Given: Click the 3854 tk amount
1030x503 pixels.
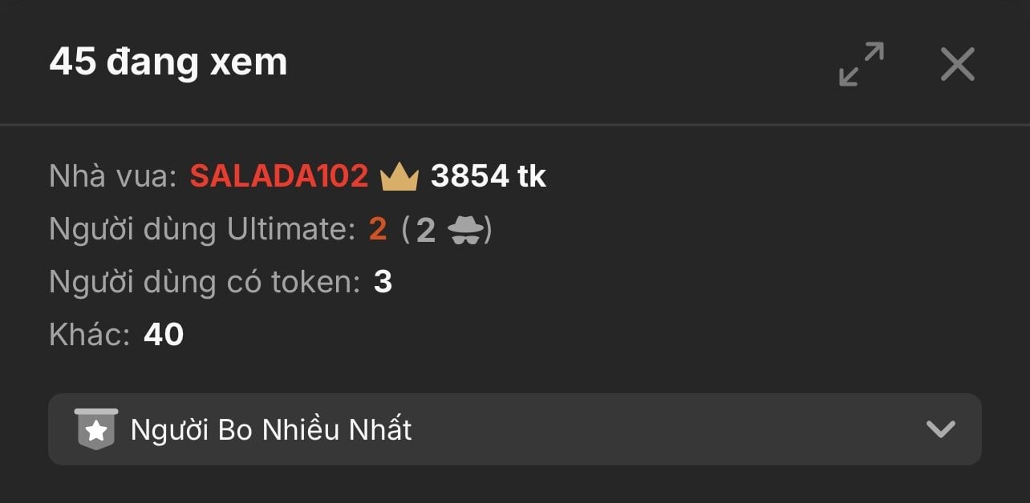Looking at the screenshot, I should tap(489, 176).
